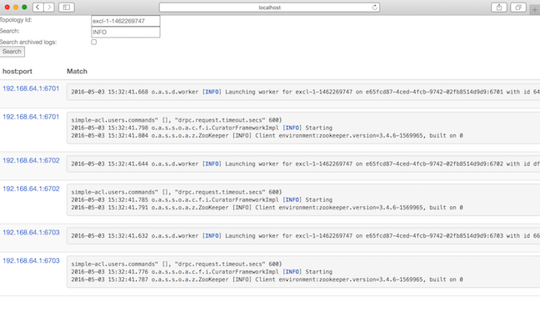
Task: Go back using Safari's back arrow
Action: pos(37,8)
